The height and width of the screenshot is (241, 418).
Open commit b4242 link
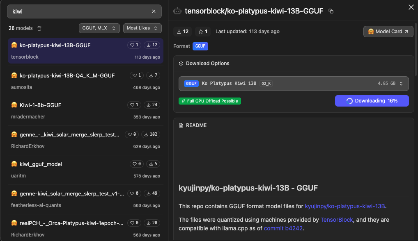pyautogui.click(x=283, y=228)
